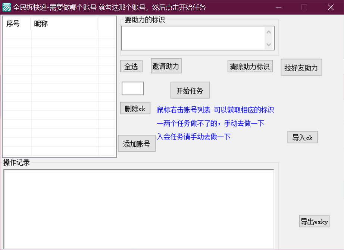Image resolution: width=344 pixels, height=250 pixels.
Task: Start tasks with the 开始任务 button
Action: pos(190,90)
